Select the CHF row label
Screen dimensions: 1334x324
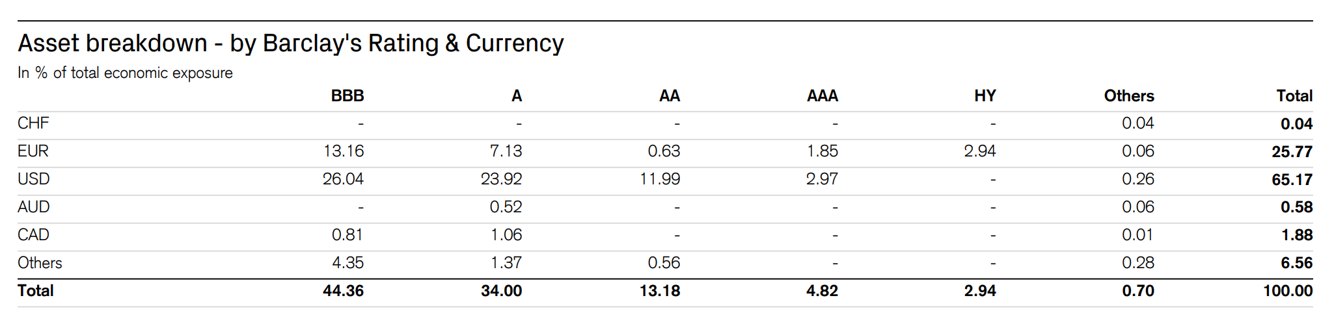click(x=33, y=123)
